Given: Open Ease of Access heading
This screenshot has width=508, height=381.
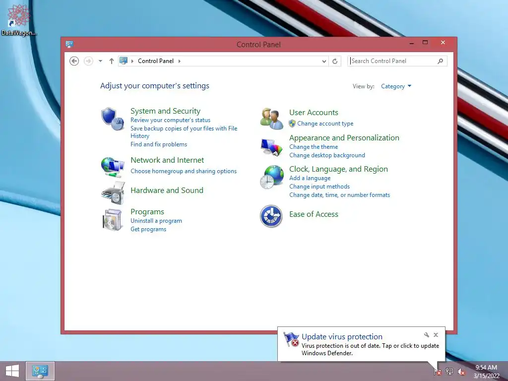Looking at the screenshot, I should click(x=314, y=214).
